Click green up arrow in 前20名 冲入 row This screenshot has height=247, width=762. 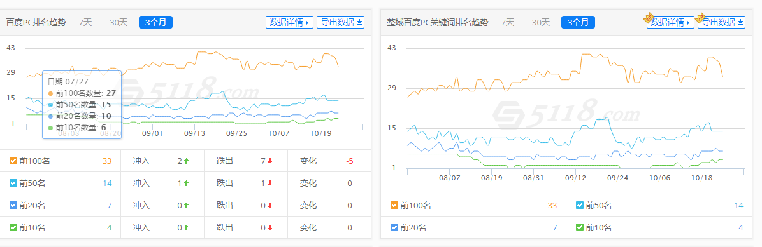tap(186, 205)
